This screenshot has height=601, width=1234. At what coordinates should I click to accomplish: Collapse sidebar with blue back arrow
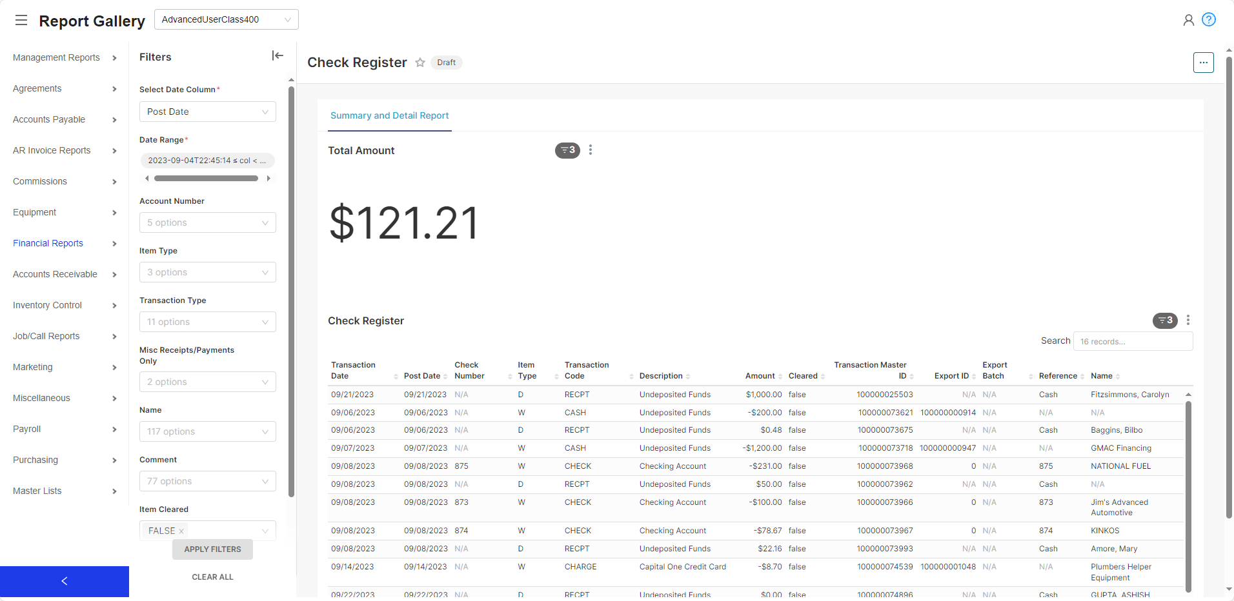tap(65, 582)
